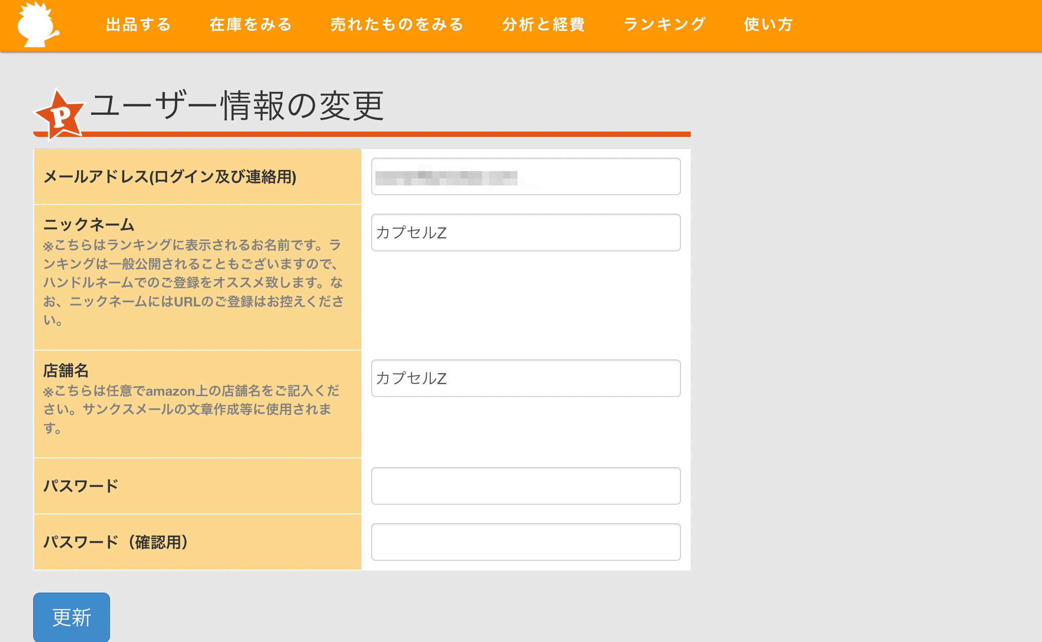Open the 出品する menu item
The width and height of the screenshot is (1042, 642).
point(138,24)
